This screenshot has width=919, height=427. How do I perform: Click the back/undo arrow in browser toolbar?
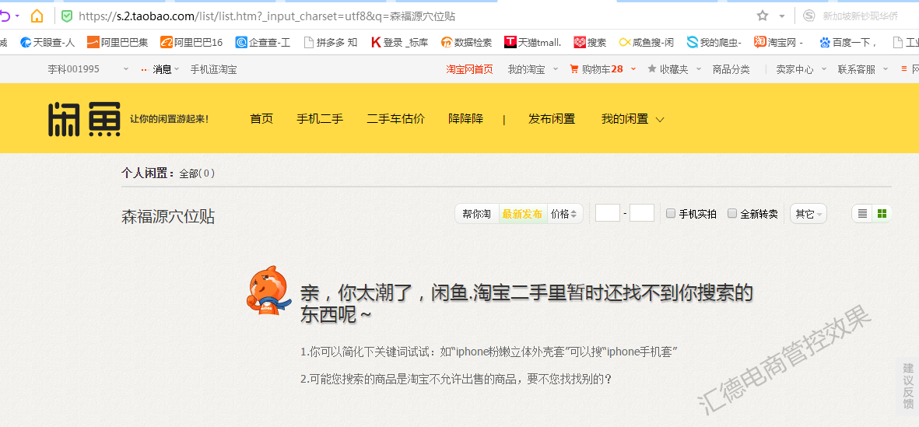6,16
